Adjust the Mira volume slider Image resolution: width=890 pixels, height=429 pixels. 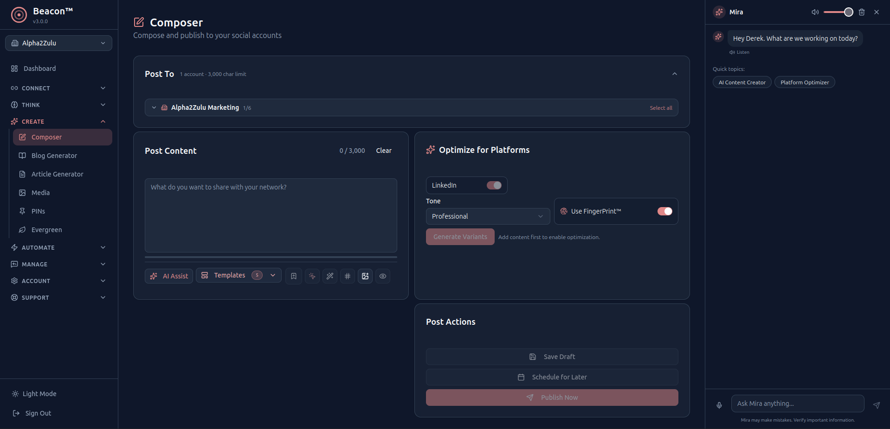pos(838,12)
